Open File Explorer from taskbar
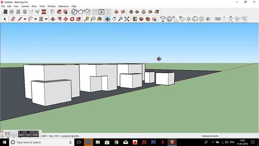The height and width of the screenshot is (146, 259). click(x=98, y=142)
